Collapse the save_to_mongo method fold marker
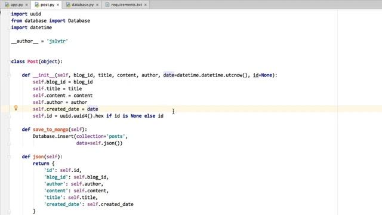Viewport: 382px width, 215px height. [9, 130]
